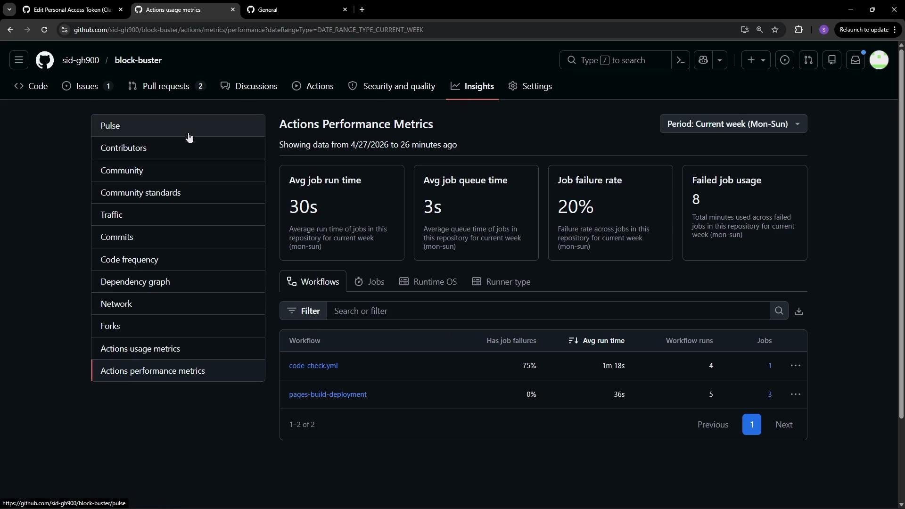Image resolution: width=905 pixels, height=509 pixels.
Task: Switch to Edit Personal Access Token browser tab
Action: pyautogui.click(x=73, y=9)
